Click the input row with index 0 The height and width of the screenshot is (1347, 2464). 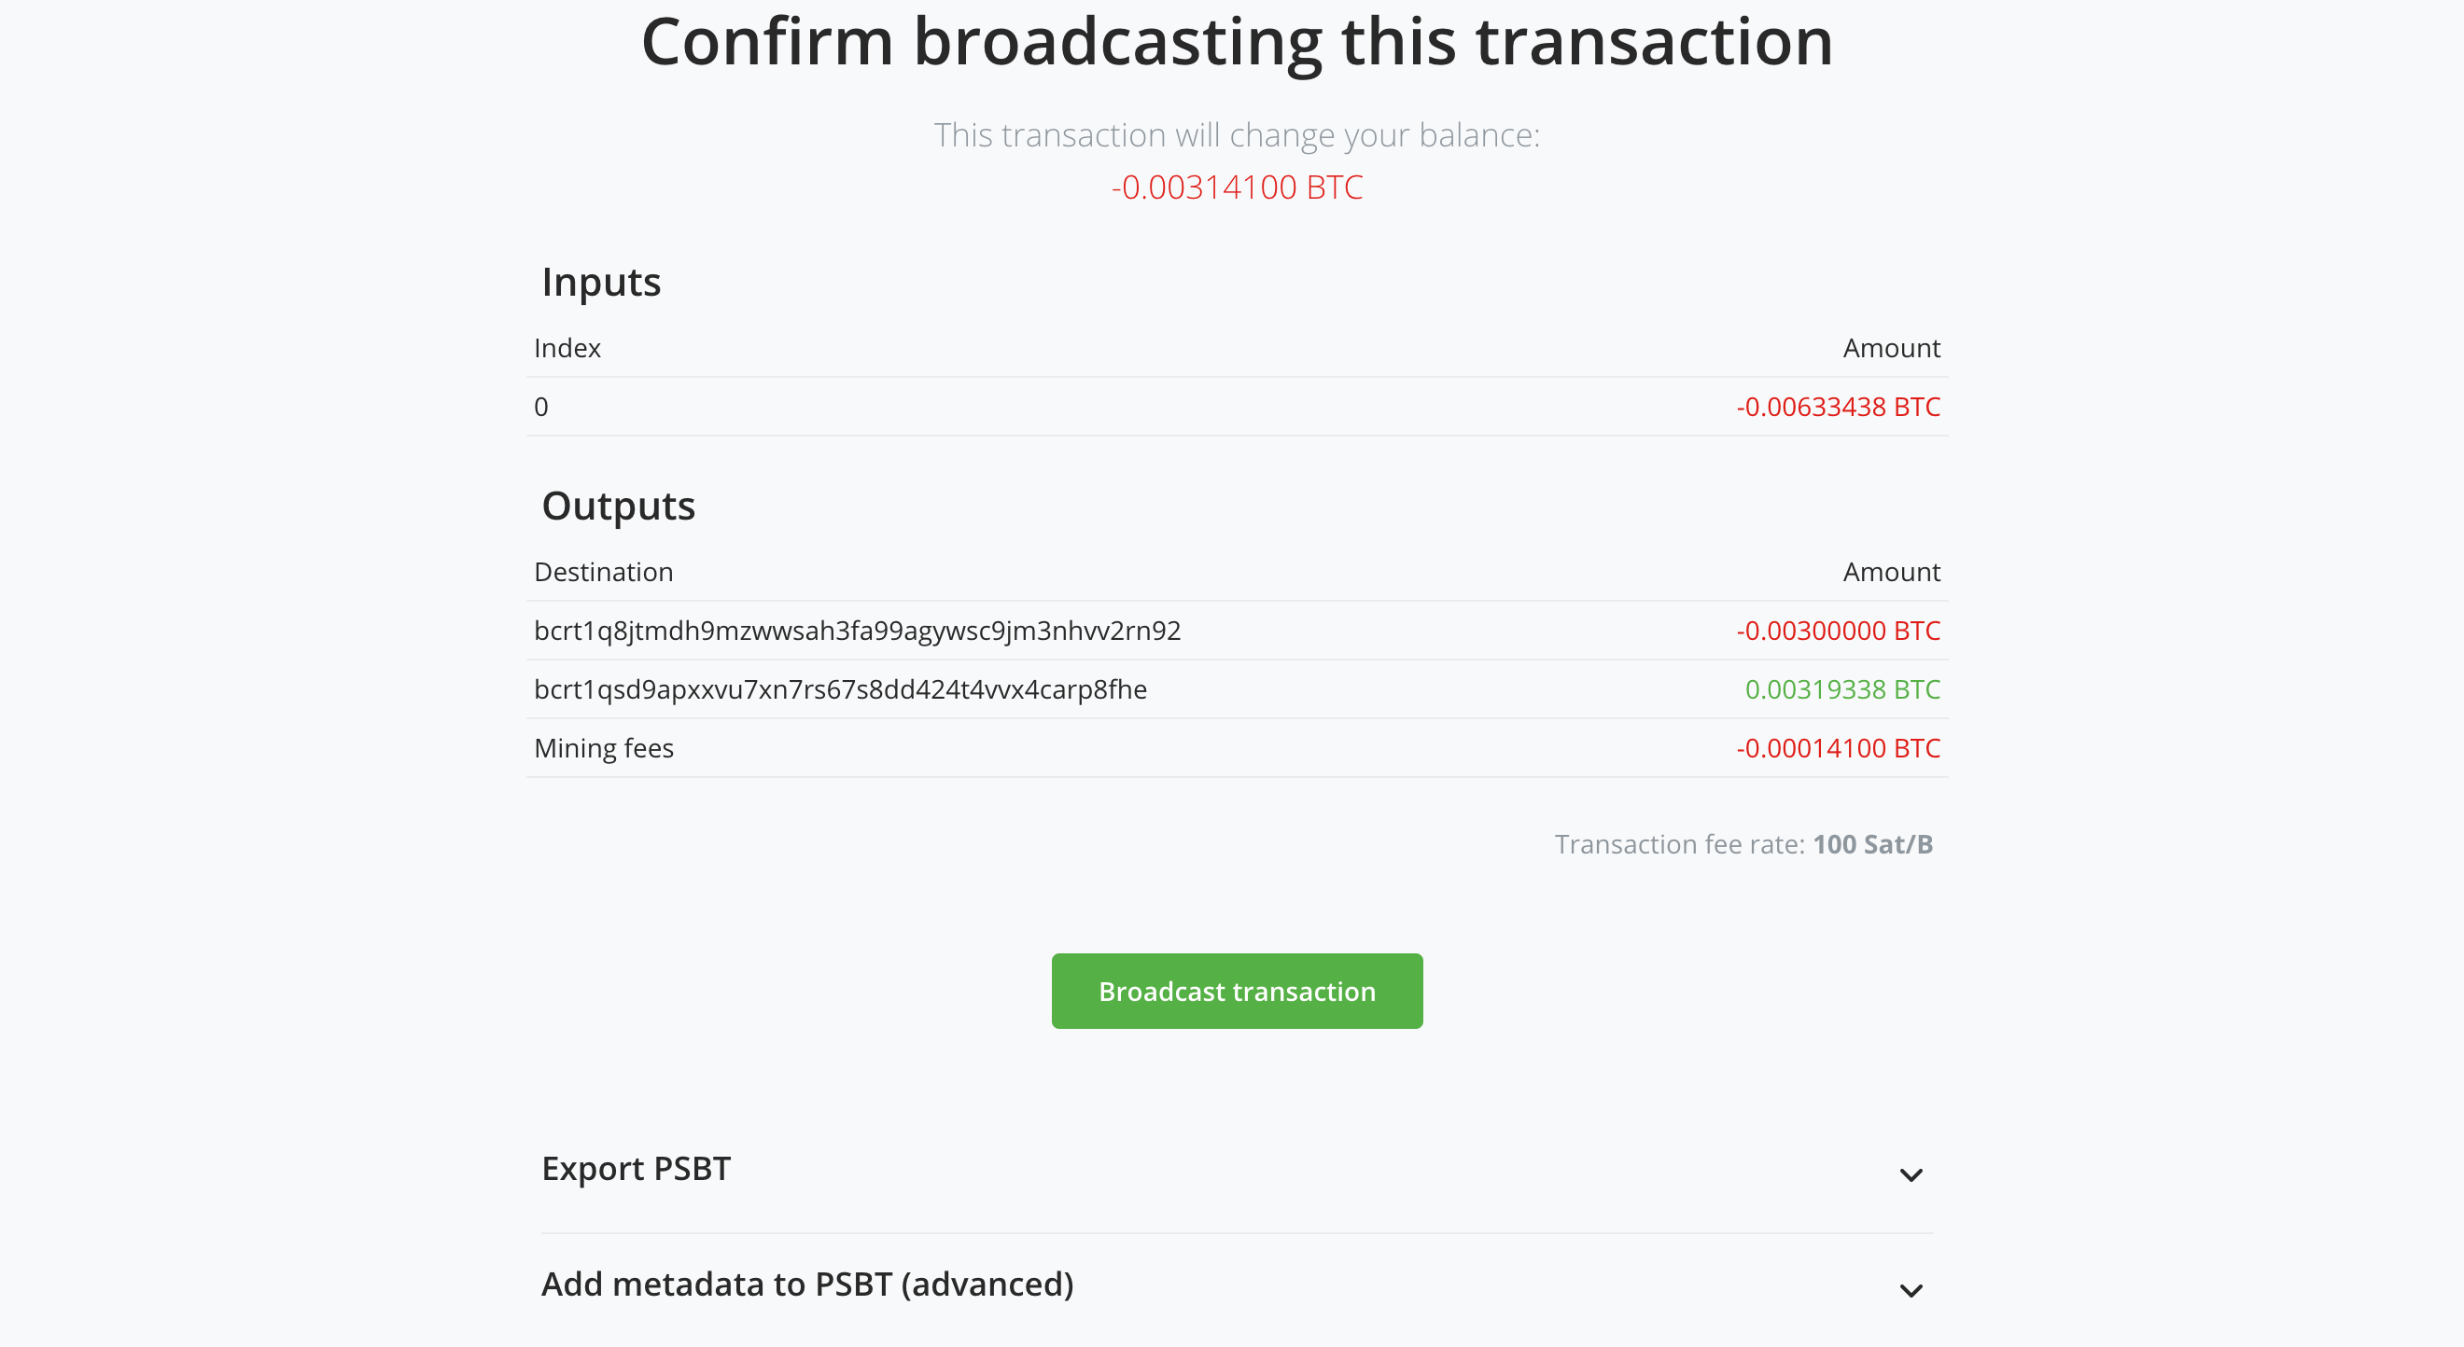click(541, 407)
